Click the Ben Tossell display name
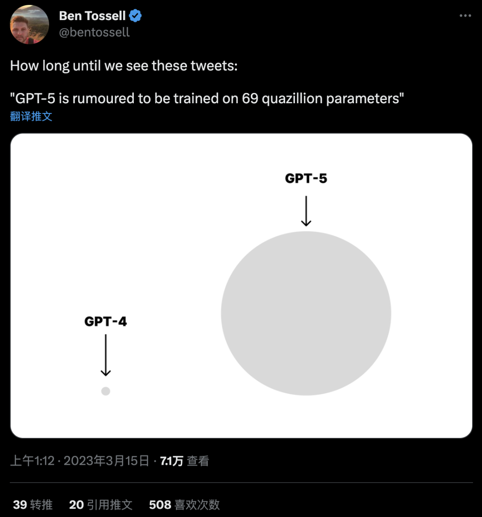 [x=92, y=16]
